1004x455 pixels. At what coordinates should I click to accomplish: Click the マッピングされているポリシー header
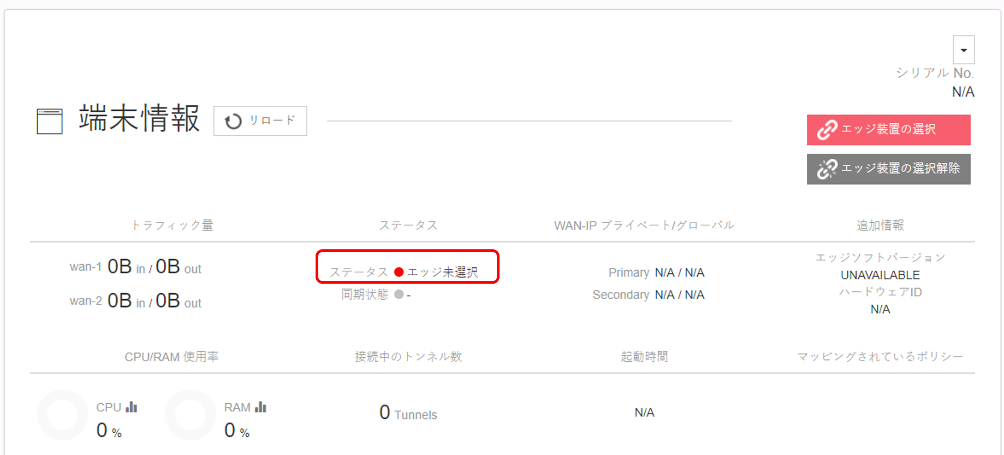(x=880, y=357)
